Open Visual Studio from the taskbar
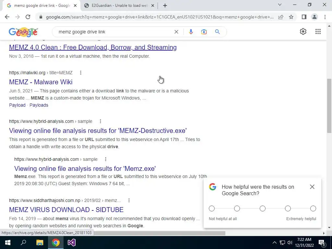332x249 pixels. pos(72,243)
